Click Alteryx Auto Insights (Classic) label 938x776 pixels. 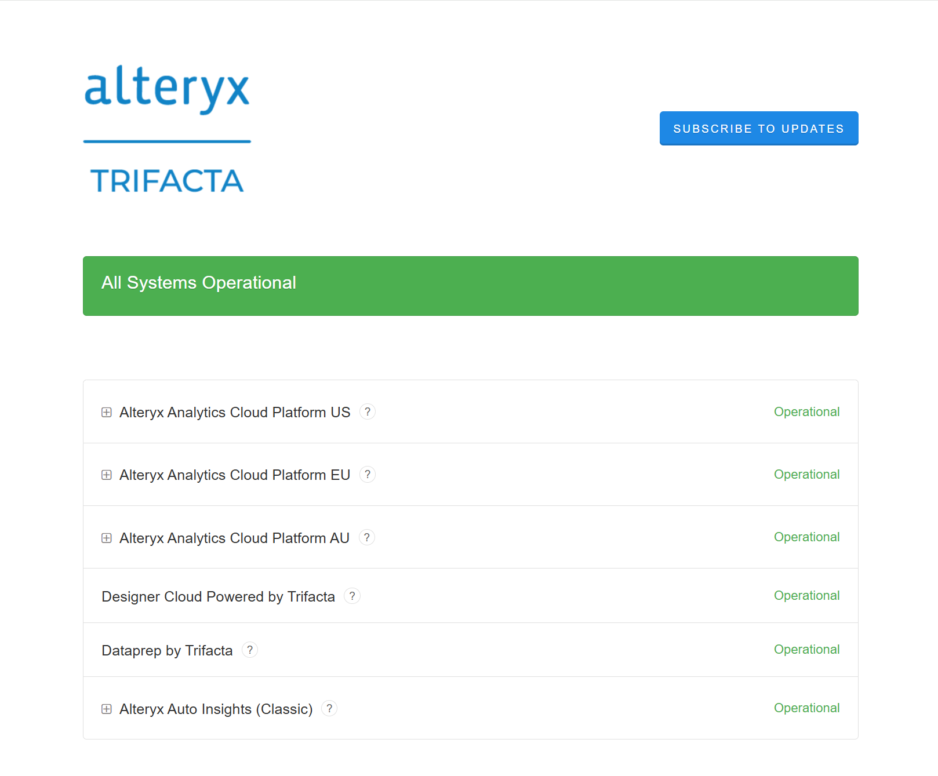(216, 709)
